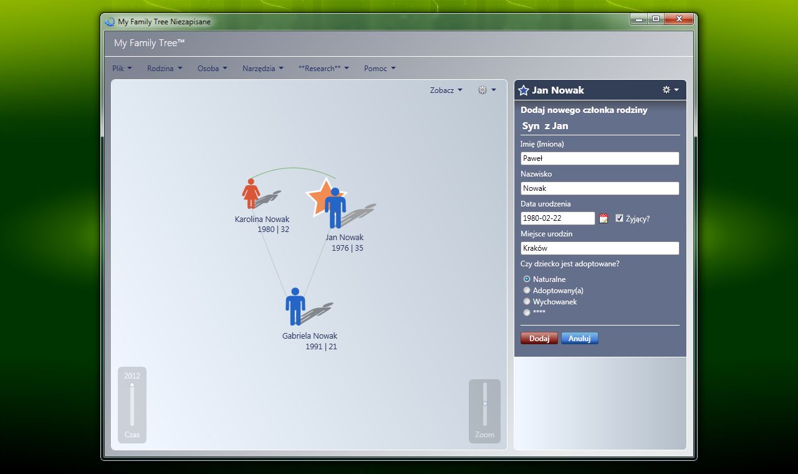Viewport: 798px width, 474px height.
Task: Click the Karolina Nowak name label
Action: (262, 219)
